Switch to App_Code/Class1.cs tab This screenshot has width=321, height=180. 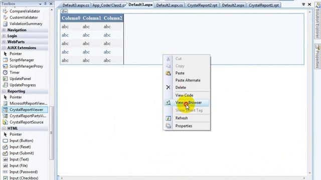pos(109,5)
